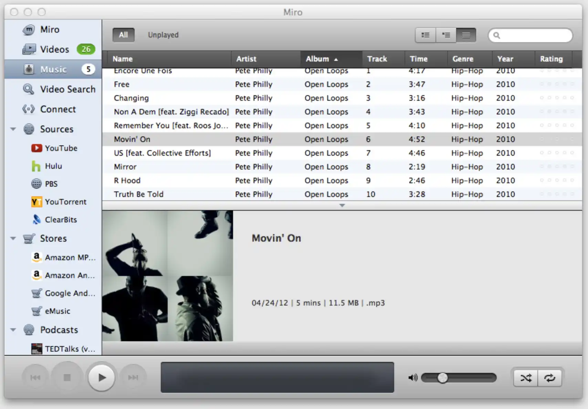Sort by the Rating column header
This screenshot has width=588, height=409.
(x=554, y=59)
